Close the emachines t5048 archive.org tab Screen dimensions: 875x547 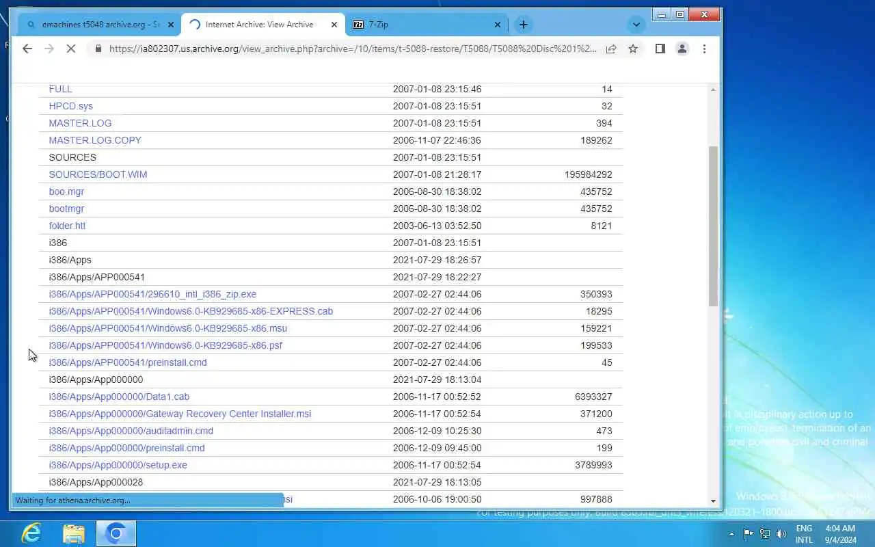(171, 25)
